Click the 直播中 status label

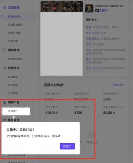[103, 10]
